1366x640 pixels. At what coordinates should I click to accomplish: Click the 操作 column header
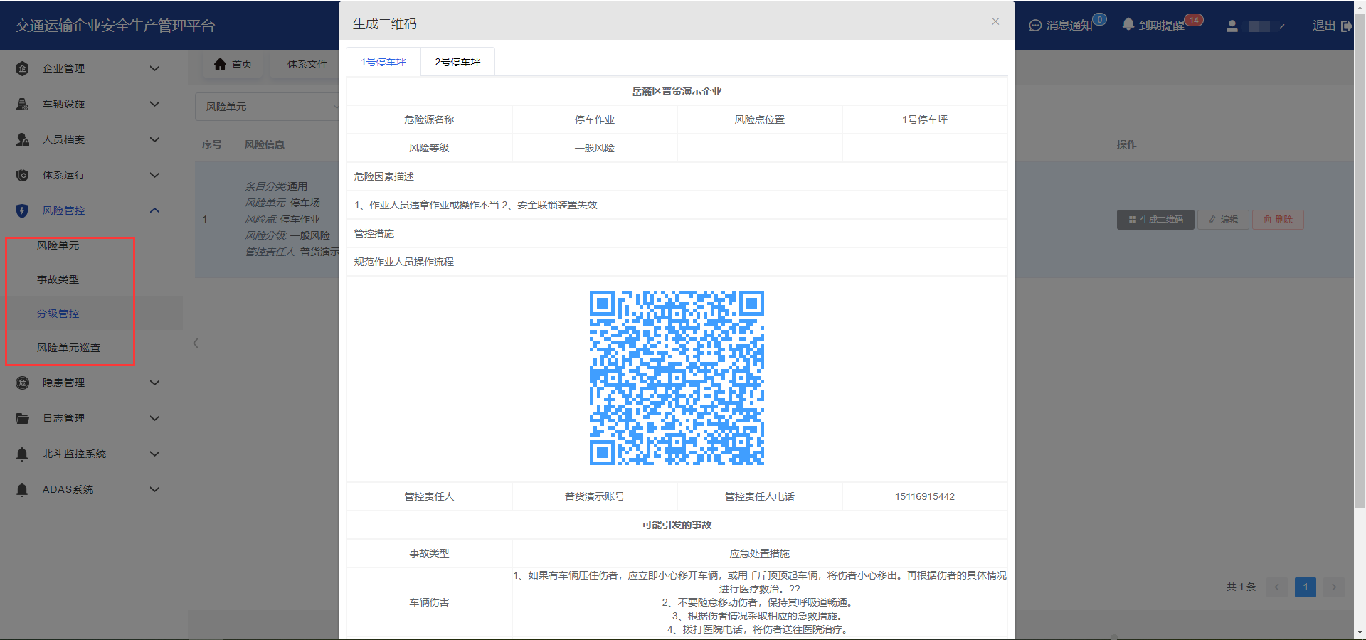[1126, 144]
